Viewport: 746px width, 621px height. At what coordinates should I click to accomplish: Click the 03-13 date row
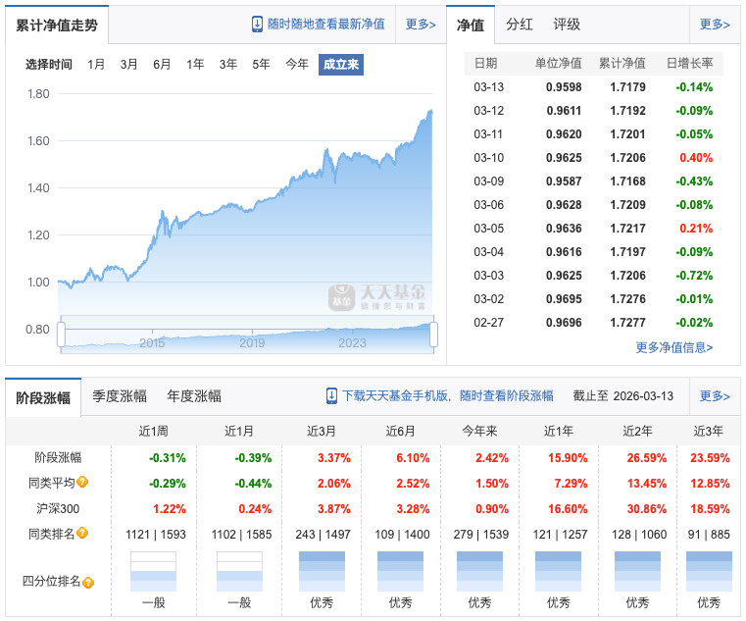click(x=594, y=87)
